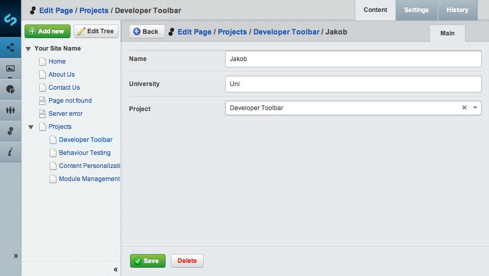Open the Reports pie chart icon
This screenshot has width=489, height=276.
10,89
